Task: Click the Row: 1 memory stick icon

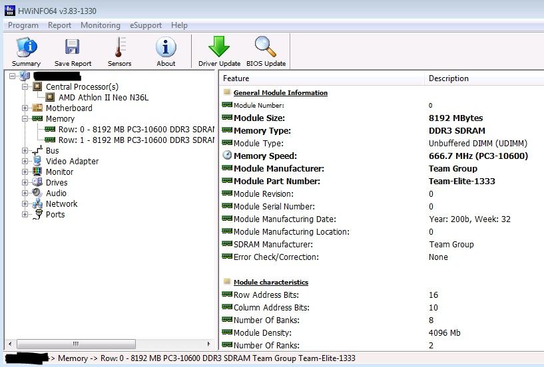Action: coord(50,140)
